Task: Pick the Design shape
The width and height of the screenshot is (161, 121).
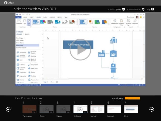Action: pyautogui.click(x=32, y=72)
